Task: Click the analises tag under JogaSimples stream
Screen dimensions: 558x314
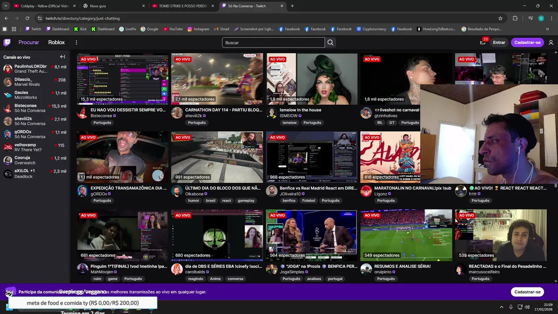Action: [314, 279]
